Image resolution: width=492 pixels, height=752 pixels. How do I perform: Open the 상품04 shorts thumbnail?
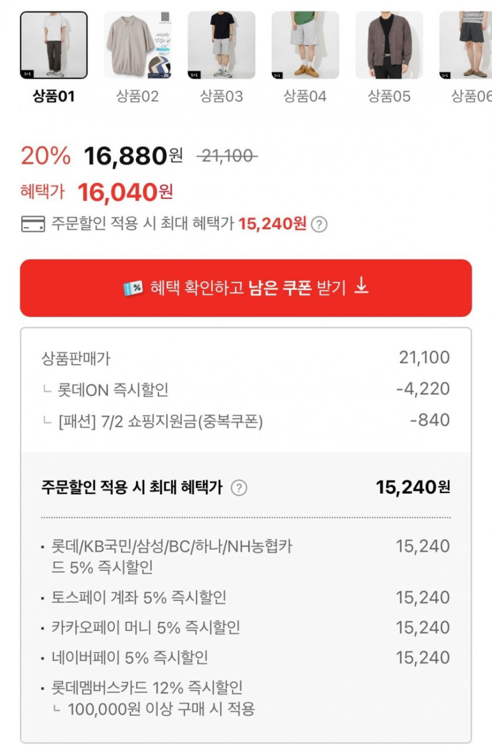[305, 45]
